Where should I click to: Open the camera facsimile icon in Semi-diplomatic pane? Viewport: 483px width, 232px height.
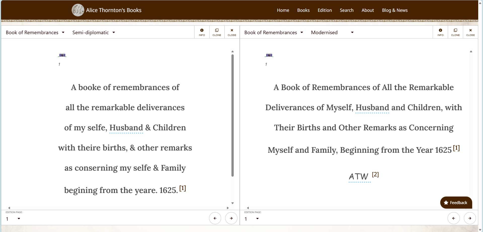[x=62, y=55]
